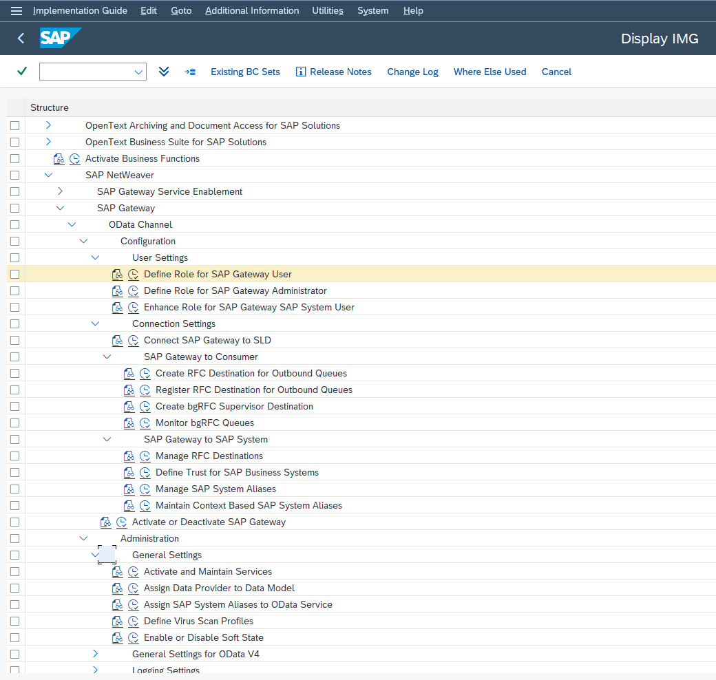Click the green checkmark Enter icon
Image resolution: width=716 pixels, height=680 pixels.
point(21,71)
